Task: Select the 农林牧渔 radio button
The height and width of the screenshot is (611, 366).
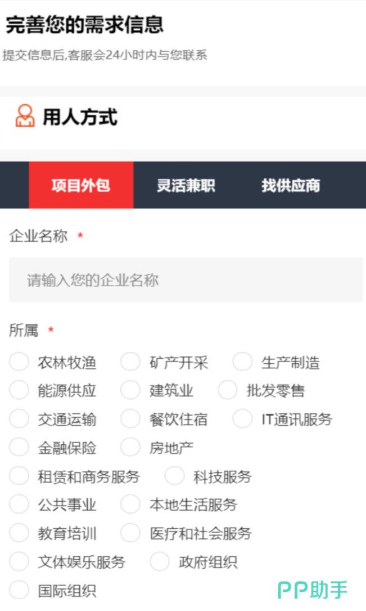Action: (19, 362)
